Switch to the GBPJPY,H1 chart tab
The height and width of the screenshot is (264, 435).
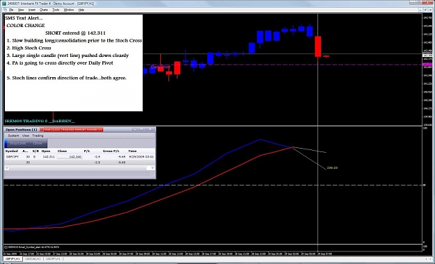pyautogui.click(x=13, y=258)
